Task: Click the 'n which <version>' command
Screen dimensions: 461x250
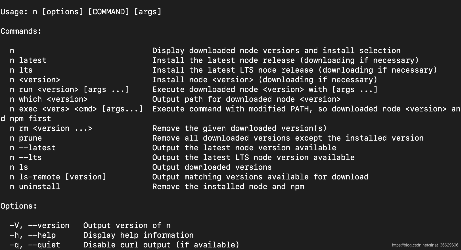Action: 49,99
